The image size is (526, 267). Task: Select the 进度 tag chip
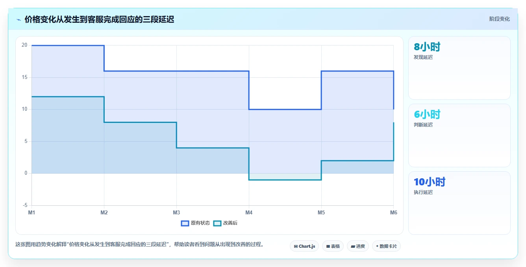357,246
